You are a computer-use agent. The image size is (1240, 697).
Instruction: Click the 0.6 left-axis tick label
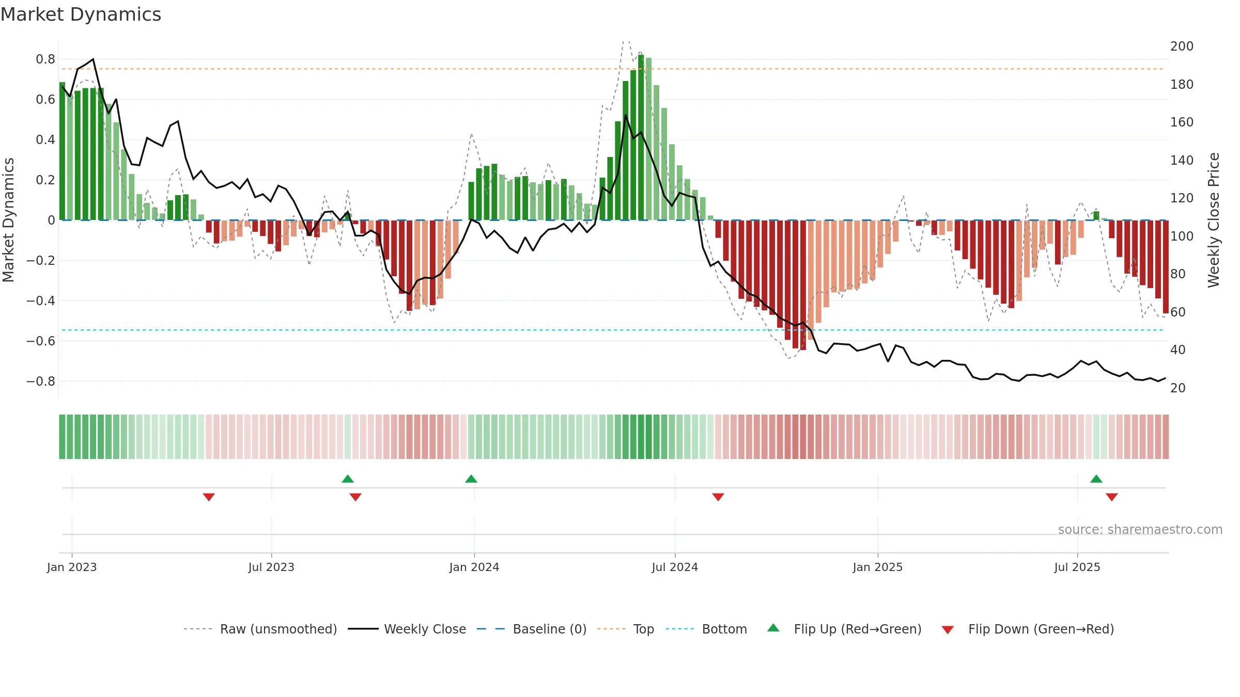[x=45, y=100]
